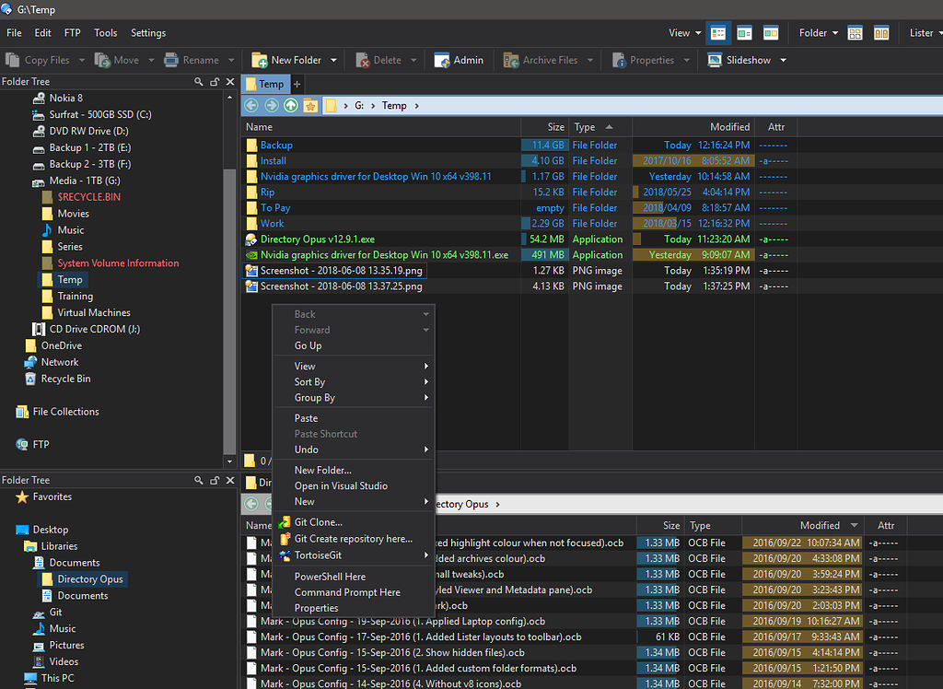Click the Admin shield icon
The image size is (943, 689).
[442, 60]
